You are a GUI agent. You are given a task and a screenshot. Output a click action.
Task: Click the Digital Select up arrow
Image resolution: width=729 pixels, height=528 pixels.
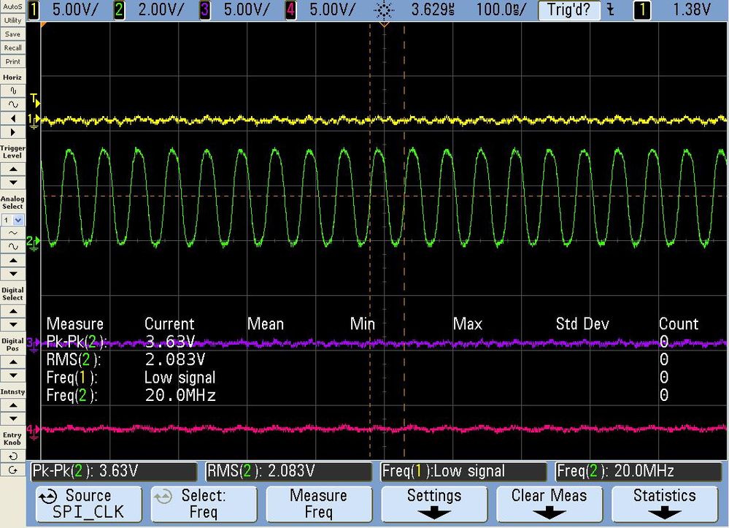tap(13, 311)
